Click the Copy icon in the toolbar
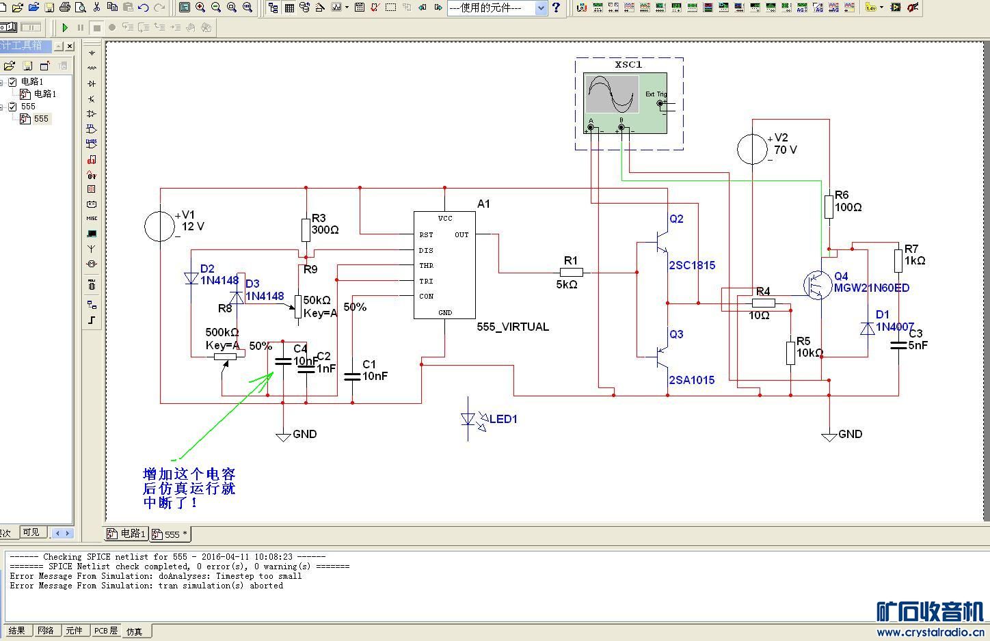 [112, 7]
